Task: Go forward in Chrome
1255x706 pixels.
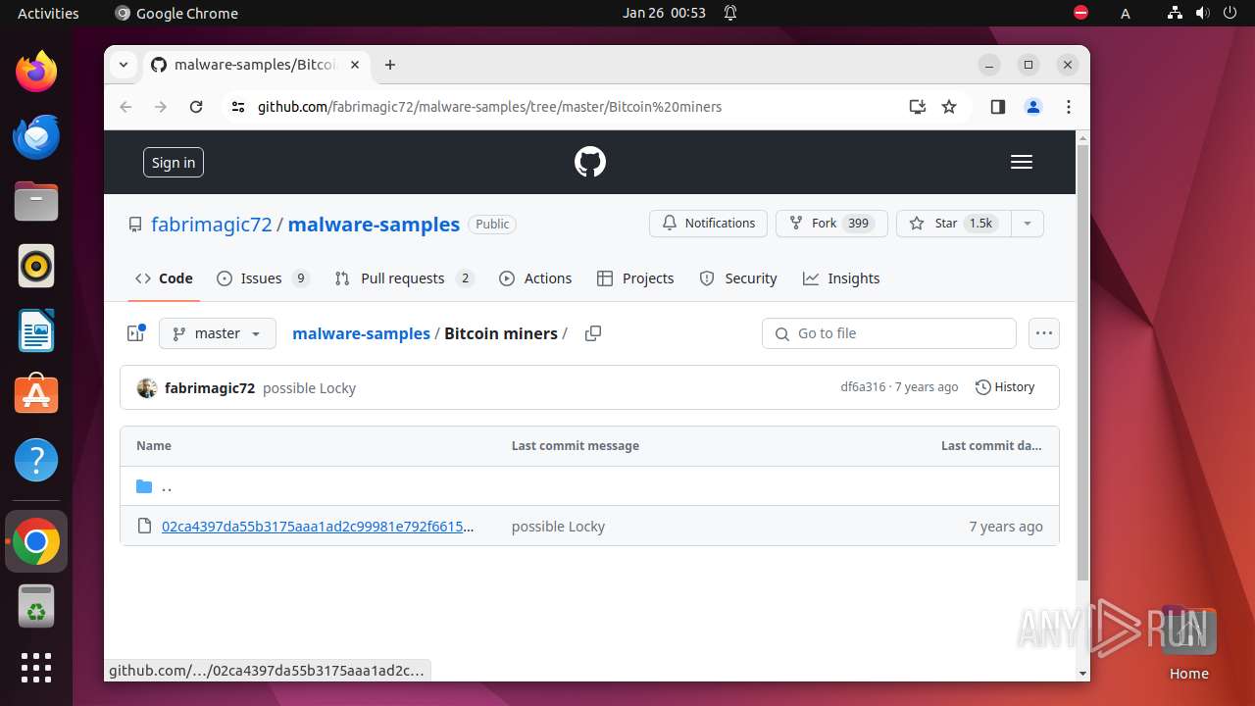Action: click(161, 107)
